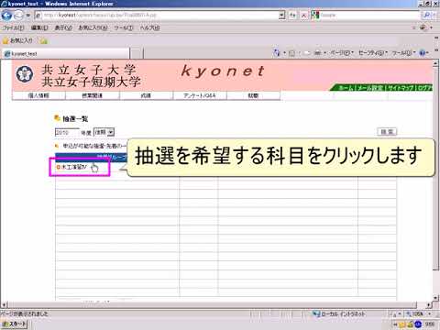
Task: Open the ツール(T) menu in menu bar
Action: (x=124, y=27)
